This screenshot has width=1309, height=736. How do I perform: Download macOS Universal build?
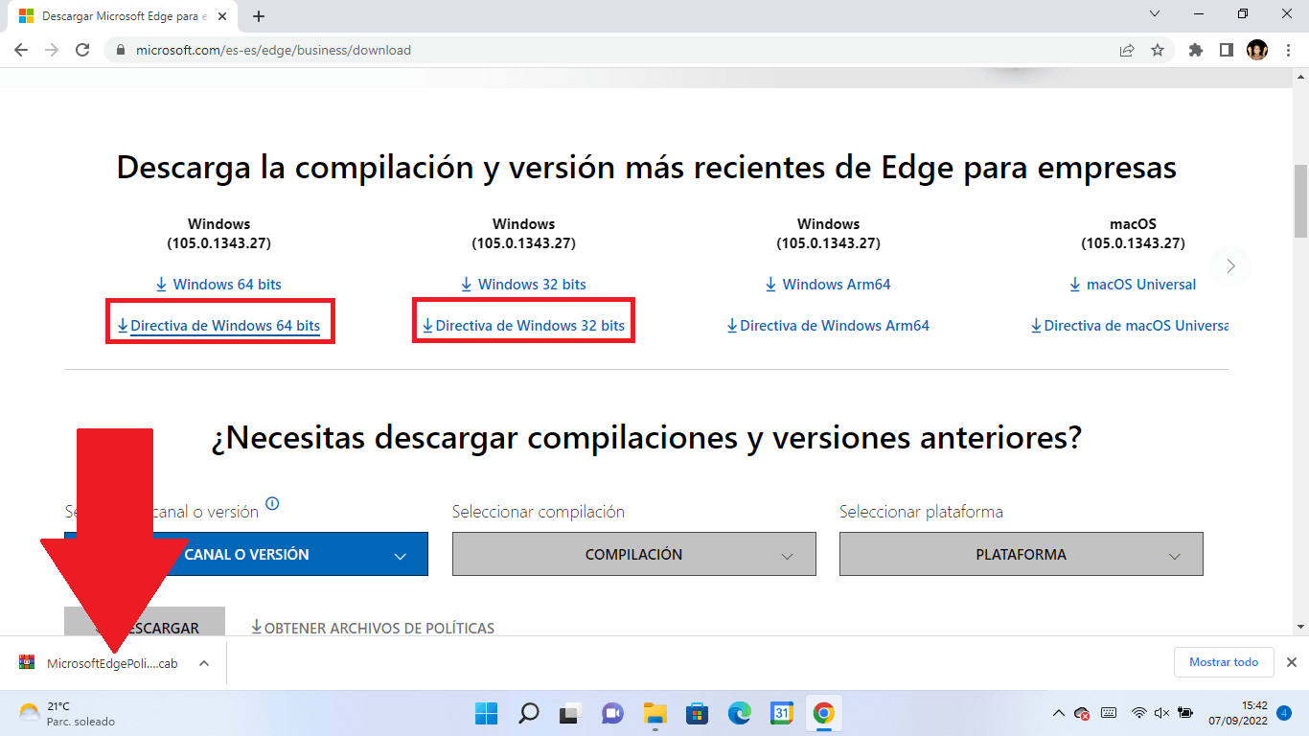click(x=1133, y=285)
